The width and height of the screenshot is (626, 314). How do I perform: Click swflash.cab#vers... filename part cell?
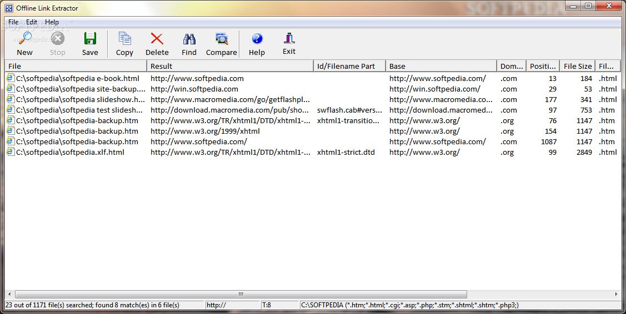pos(349,110)
